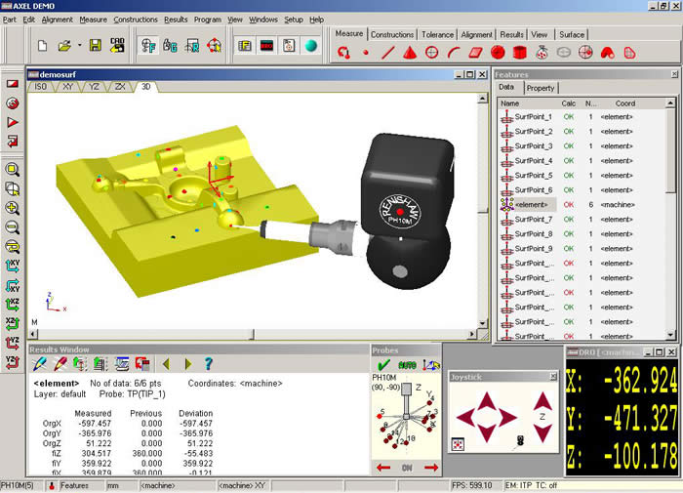Image resolution: width=683 pixels, height=493 pixels.
Task: Toggle the R results window button
Action: [x=192, y=45]
